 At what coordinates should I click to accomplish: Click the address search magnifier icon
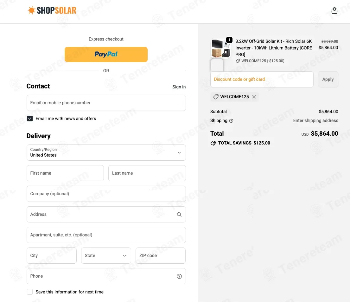(x=179, y=215)
